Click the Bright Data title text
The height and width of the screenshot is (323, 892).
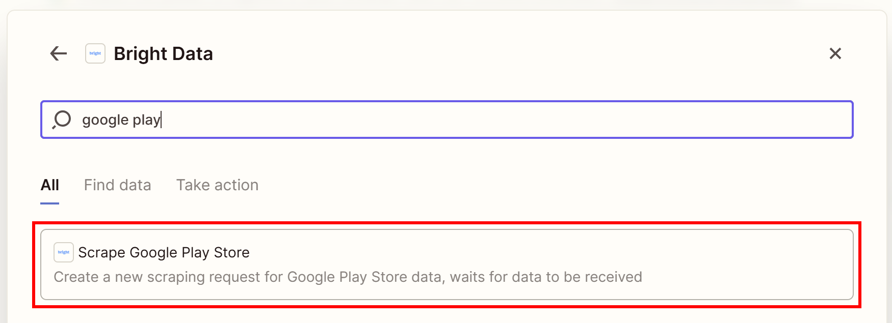click(x=163, y=53)
